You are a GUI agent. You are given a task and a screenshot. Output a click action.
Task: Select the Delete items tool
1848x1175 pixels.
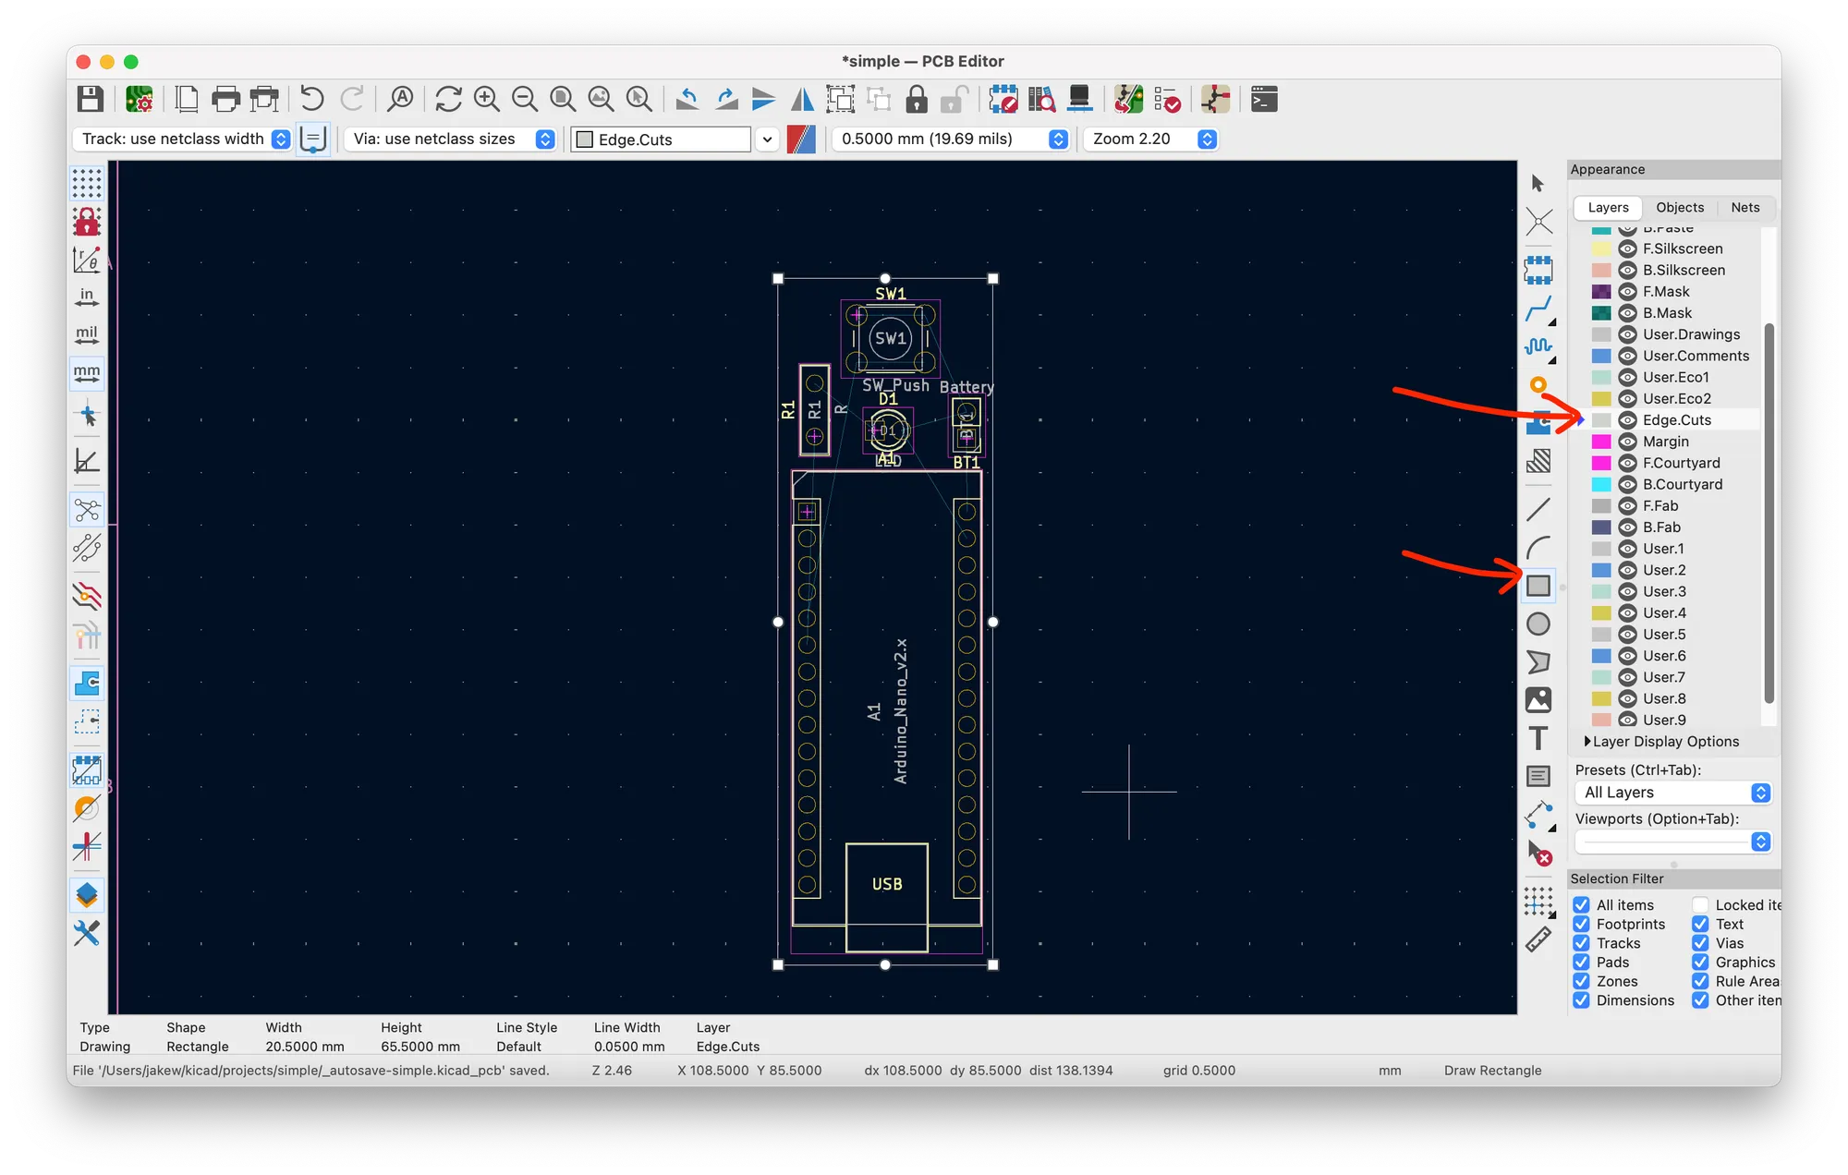[1538, 853]
